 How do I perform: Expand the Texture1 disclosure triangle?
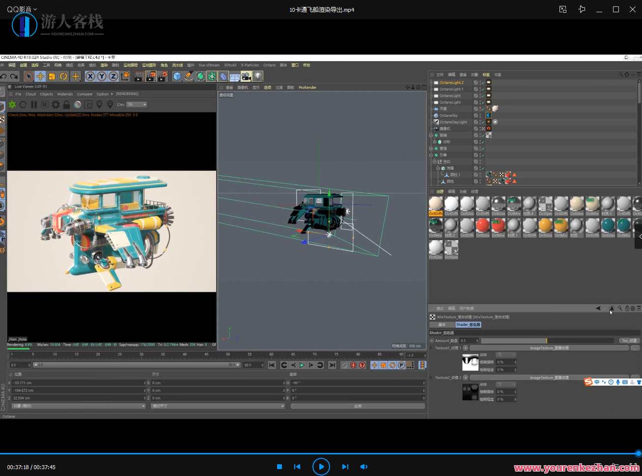(x=432, y=348)
